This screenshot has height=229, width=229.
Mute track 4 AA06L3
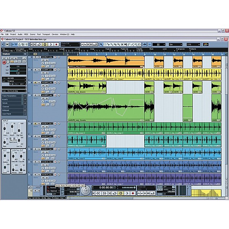35,57
